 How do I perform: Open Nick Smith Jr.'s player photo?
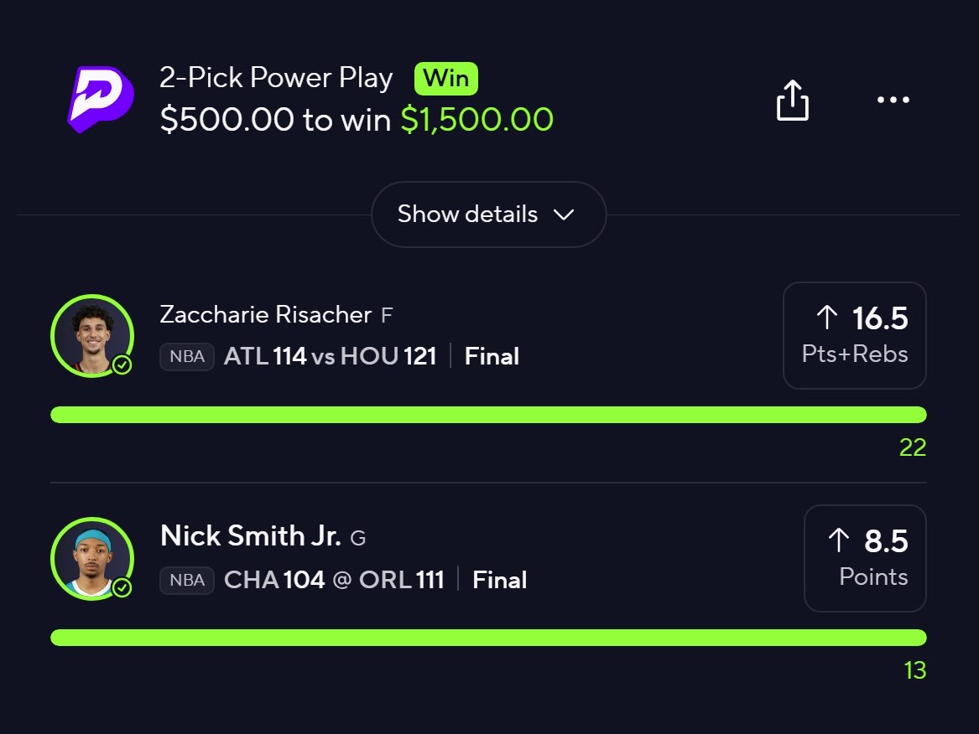[92, 559]
